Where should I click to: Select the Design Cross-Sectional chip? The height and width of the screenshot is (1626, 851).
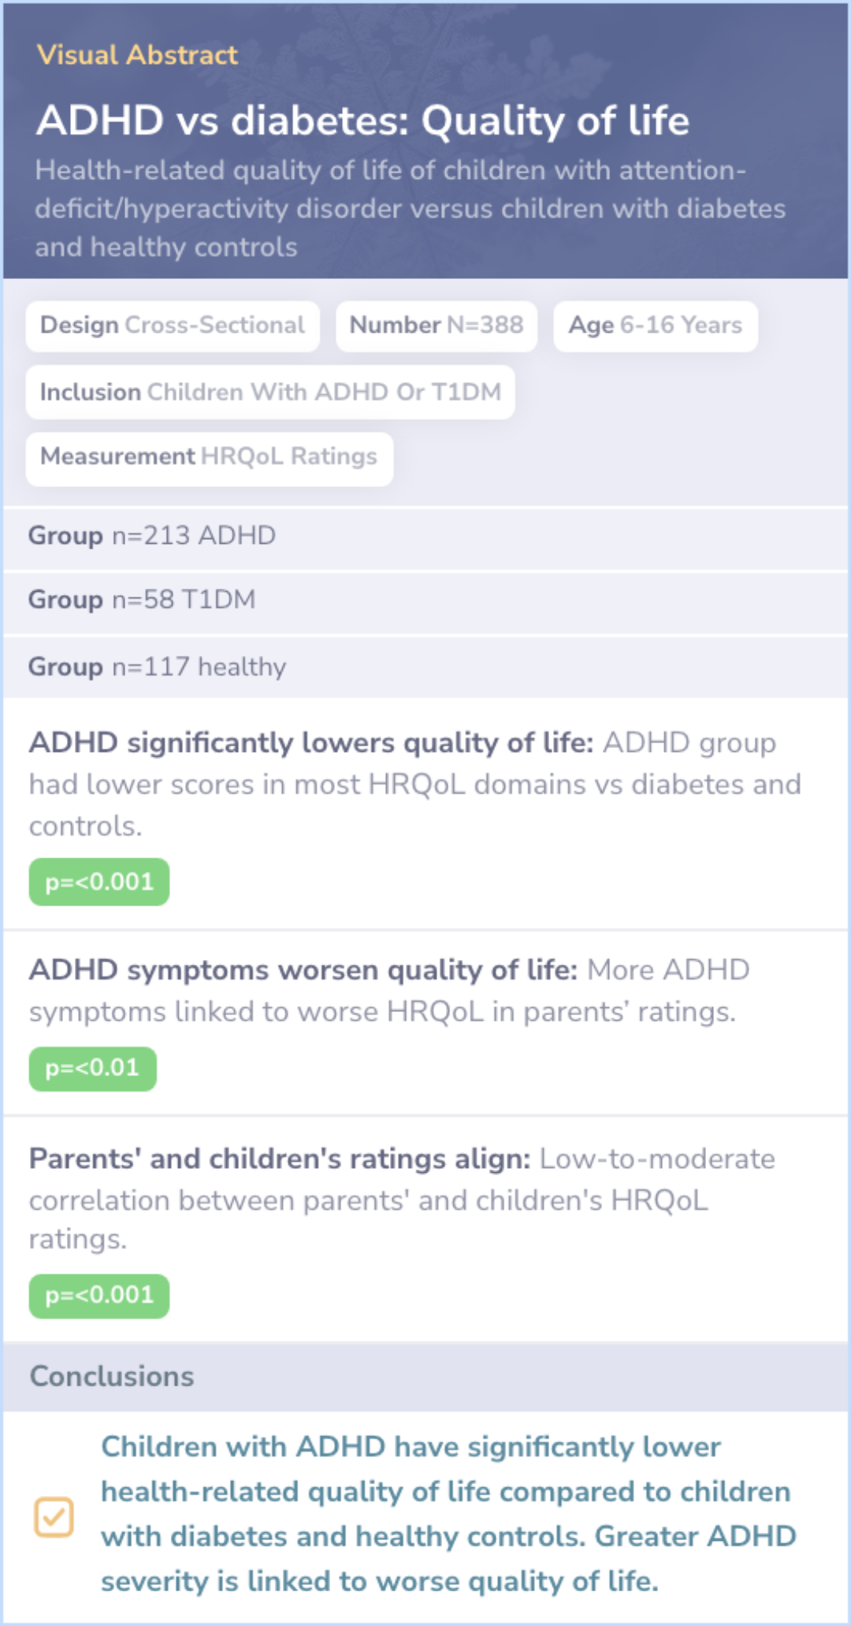173,326
